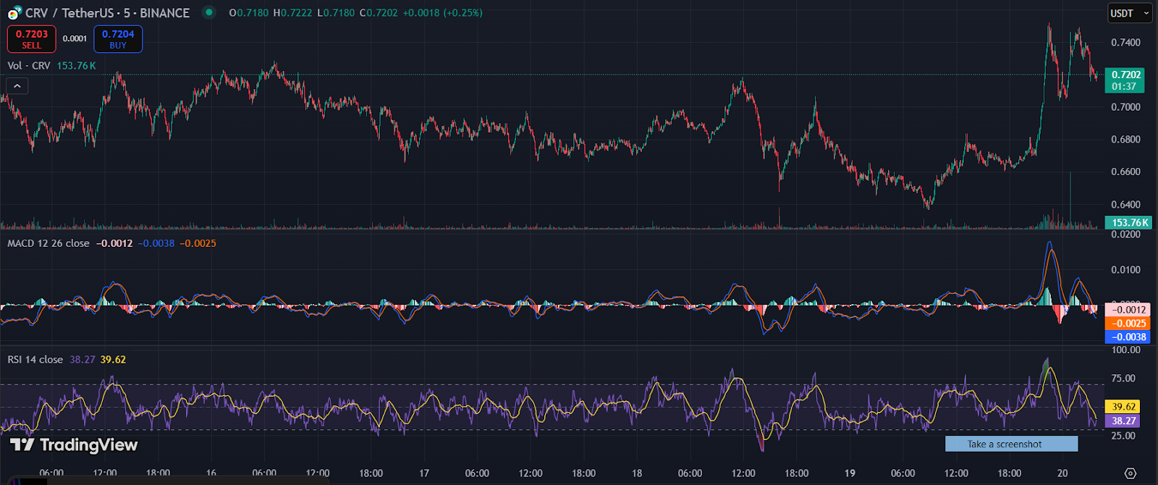Click the volume 153.76K axis label

point(1129,223)
